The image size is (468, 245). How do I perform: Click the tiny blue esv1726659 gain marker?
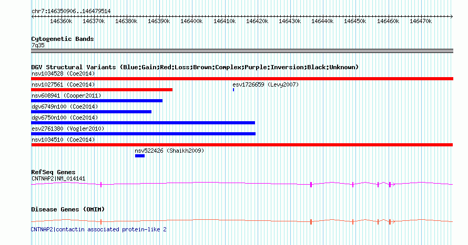(x=233, y=90)
